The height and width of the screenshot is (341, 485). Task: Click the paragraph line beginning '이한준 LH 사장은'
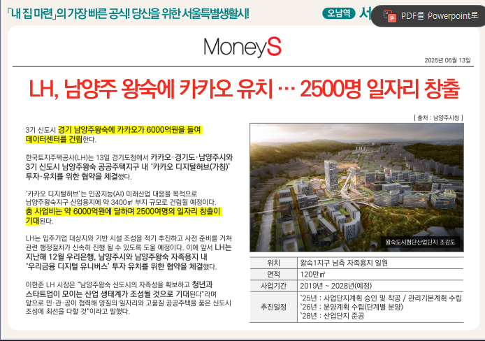click(119, 284)
